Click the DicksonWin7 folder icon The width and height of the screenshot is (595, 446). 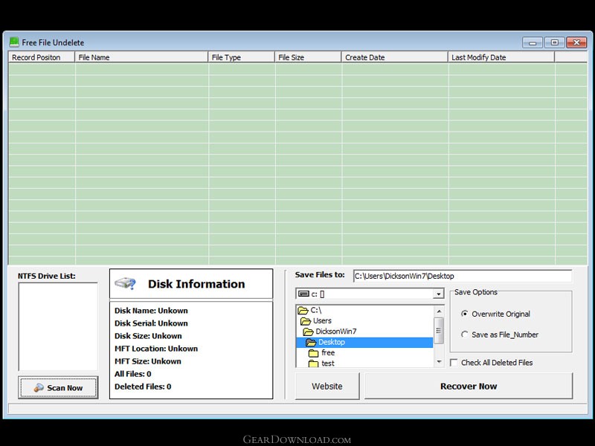coord(308,332)
